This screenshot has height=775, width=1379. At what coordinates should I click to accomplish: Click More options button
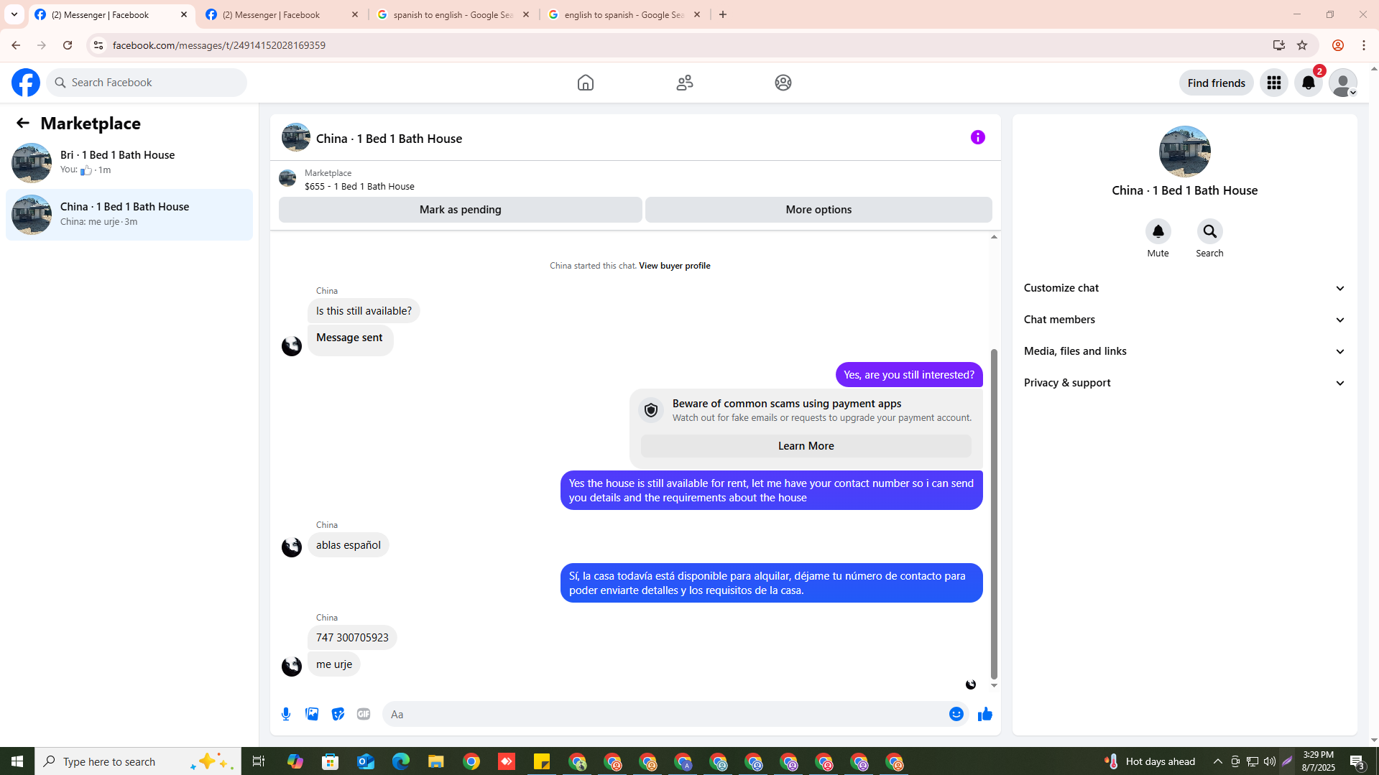coord(818,210)
